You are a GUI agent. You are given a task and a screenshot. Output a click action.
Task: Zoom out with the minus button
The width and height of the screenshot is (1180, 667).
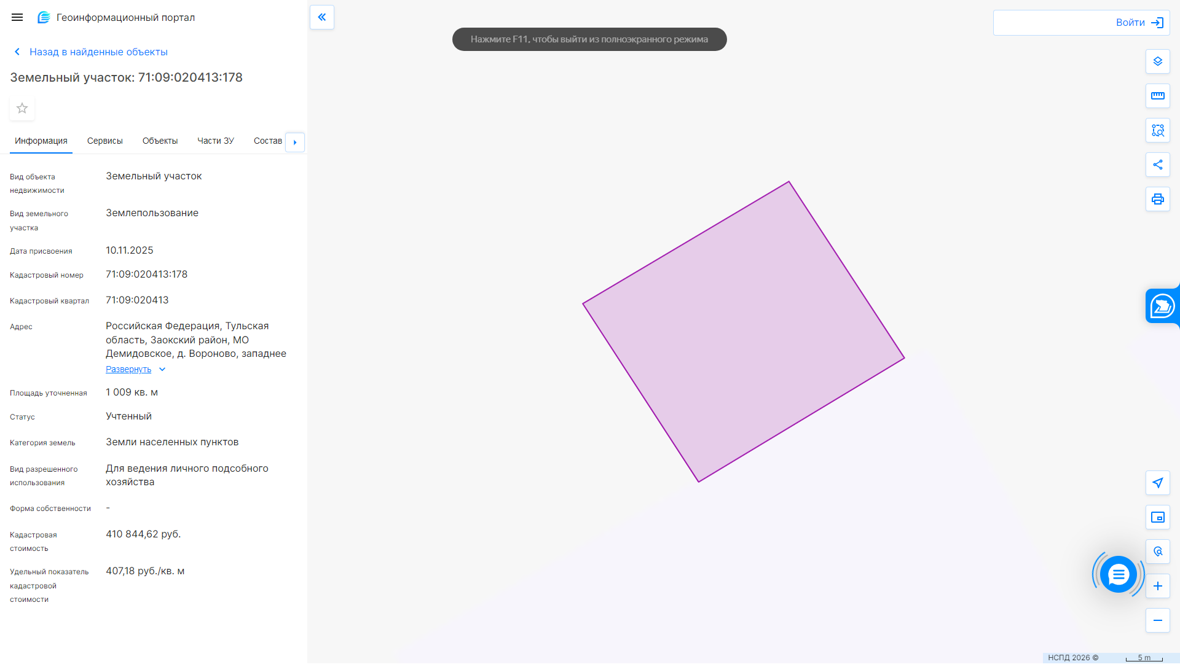(1157, 620)
